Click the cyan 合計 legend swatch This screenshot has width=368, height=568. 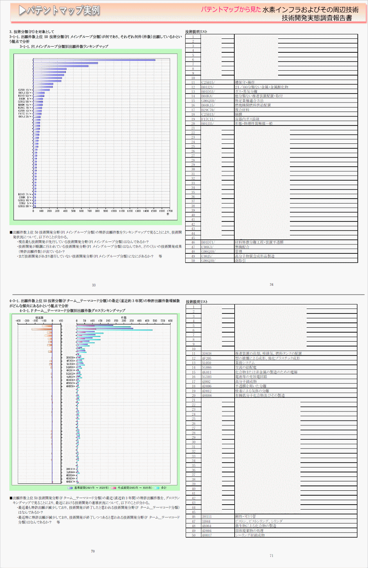(x=157, y=487)
